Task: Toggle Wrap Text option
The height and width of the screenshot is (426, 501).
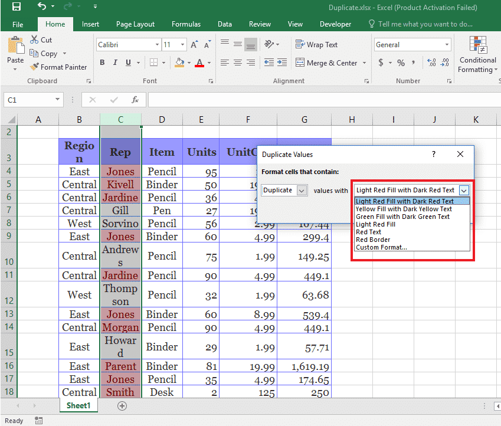Action: point(317,45)
